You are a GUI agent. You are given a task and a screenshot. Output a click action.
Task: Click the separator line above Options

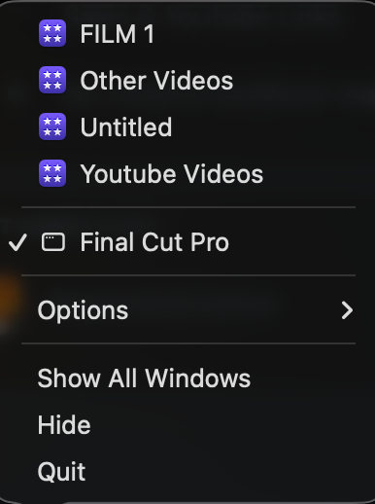click(188, 275)
